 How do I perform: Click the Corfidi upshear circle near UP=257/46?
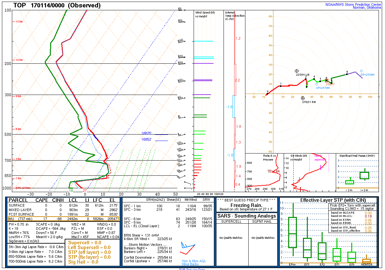(x=316, y=84)
